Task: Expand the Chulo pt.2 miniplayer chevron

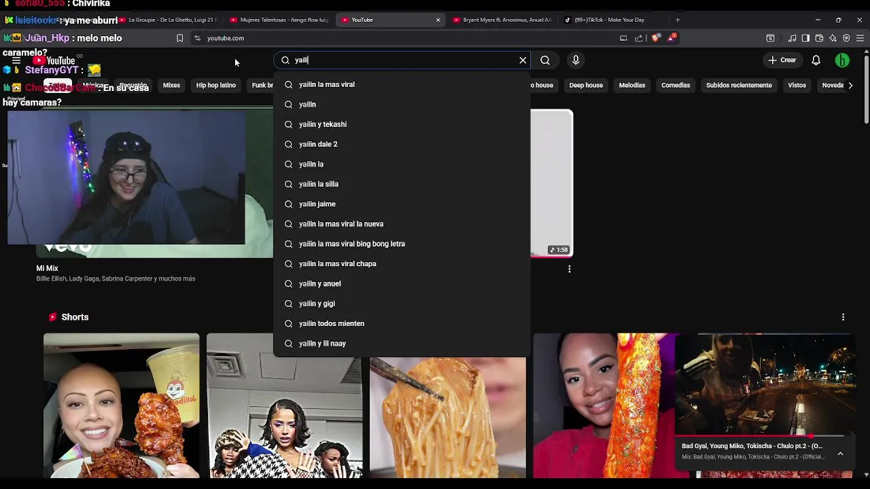Action: coord(840,454)
